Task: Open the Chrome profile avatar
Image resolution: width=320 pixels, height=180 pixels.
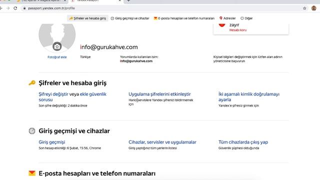Action: (x=314, y=8)
